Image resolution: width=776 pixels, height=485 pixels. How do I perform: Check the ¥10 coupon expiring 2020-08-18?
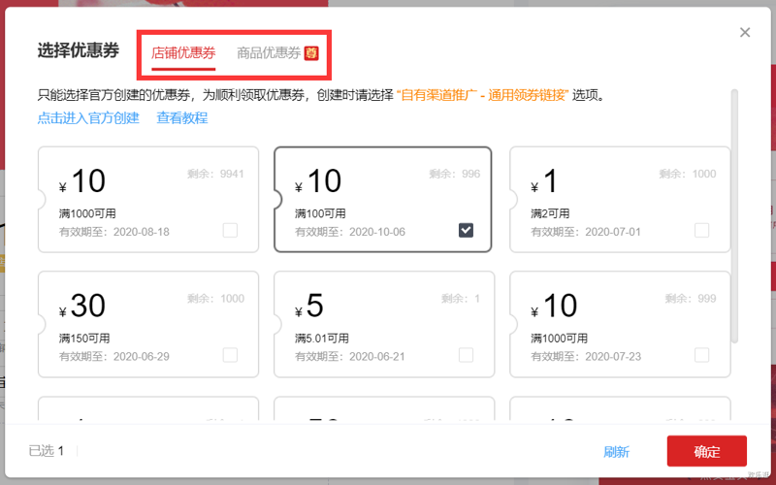(230, 230)
